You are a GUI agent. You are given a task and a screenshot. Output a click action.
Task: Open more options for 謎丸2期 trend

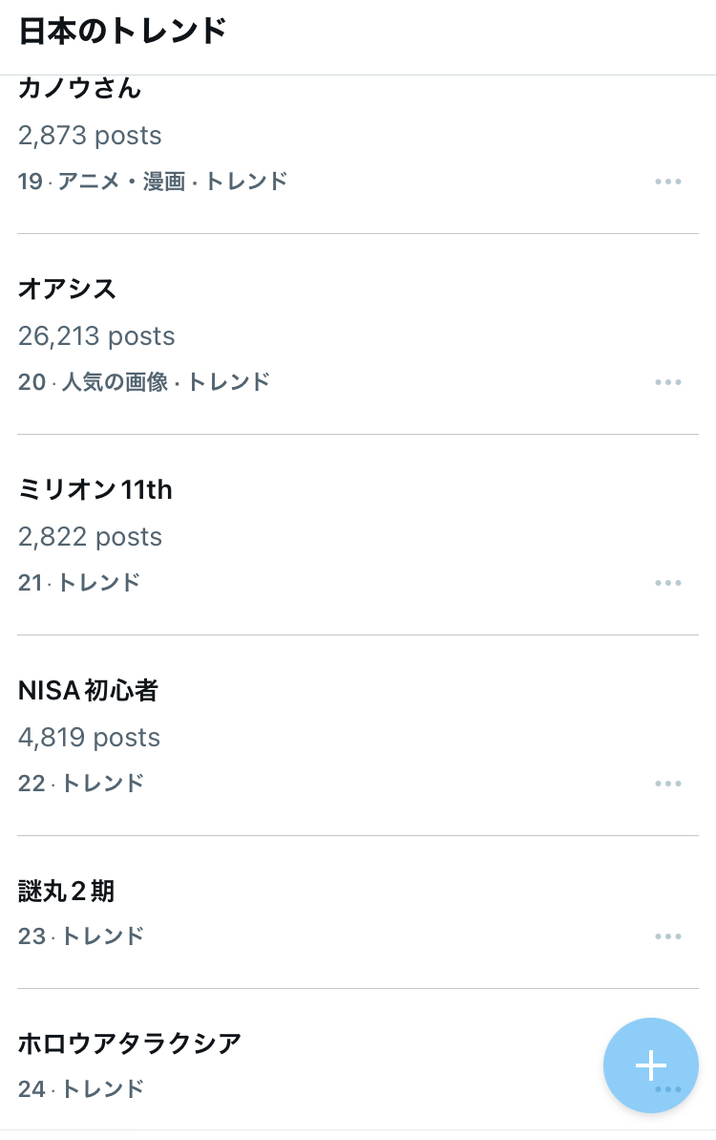click(x=668, y=936)
